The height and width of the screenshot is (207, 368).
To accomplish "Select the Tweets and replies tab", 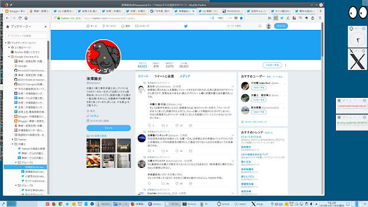I will 164,76.
